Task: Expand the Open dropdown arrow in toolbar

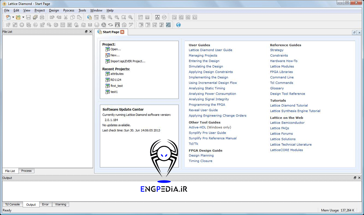Action: 23,17
